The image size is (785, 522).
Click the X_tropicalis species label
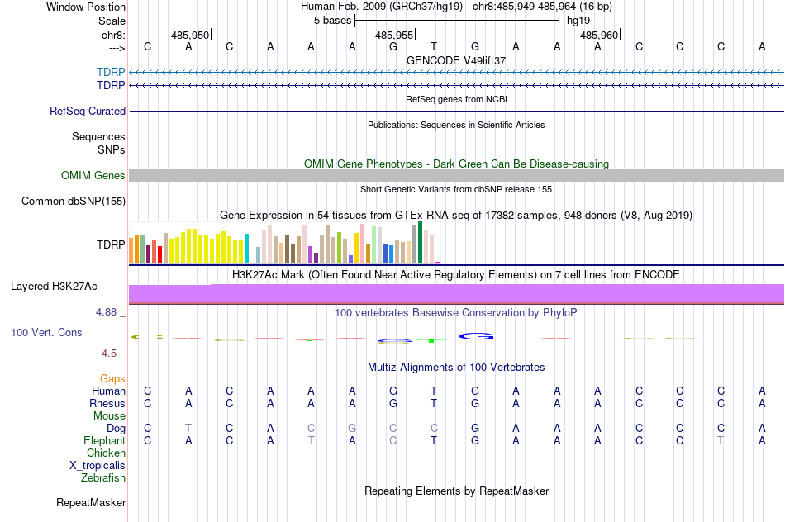click(98, 466)
